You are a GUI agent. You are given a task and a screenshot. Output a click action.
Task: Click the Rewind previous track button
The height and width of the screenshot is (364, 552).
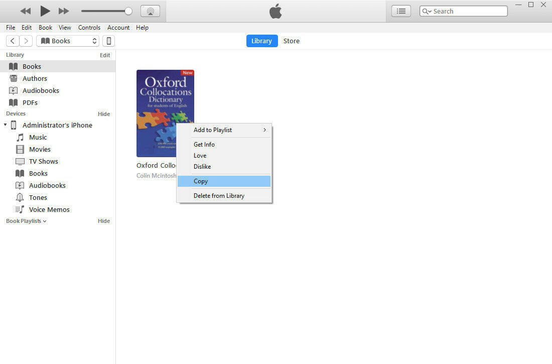[26, 11]
